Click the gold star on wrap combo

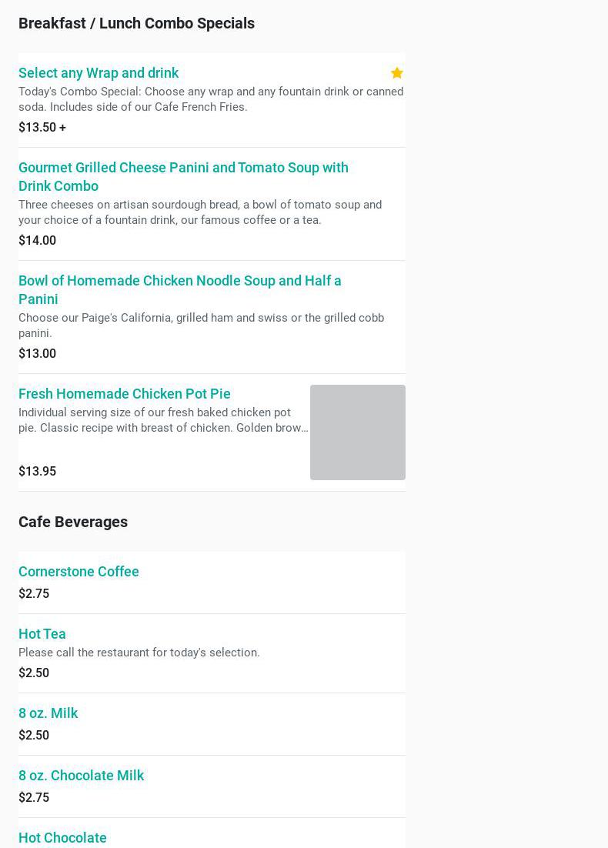click(397, 73)
